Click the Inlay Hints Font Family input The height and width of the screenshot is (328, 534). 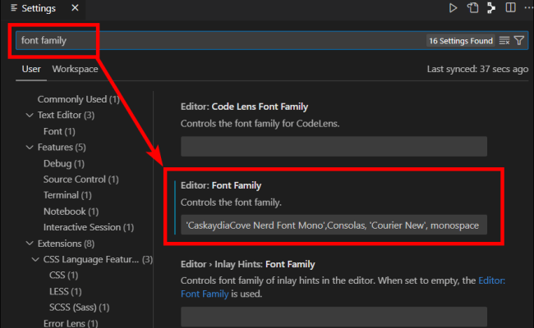pyautogui.click(x=334, y=317)
